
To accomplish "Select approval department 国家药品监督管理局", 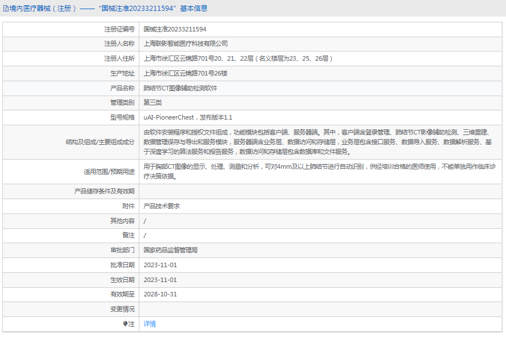I will tap(171, 250).
